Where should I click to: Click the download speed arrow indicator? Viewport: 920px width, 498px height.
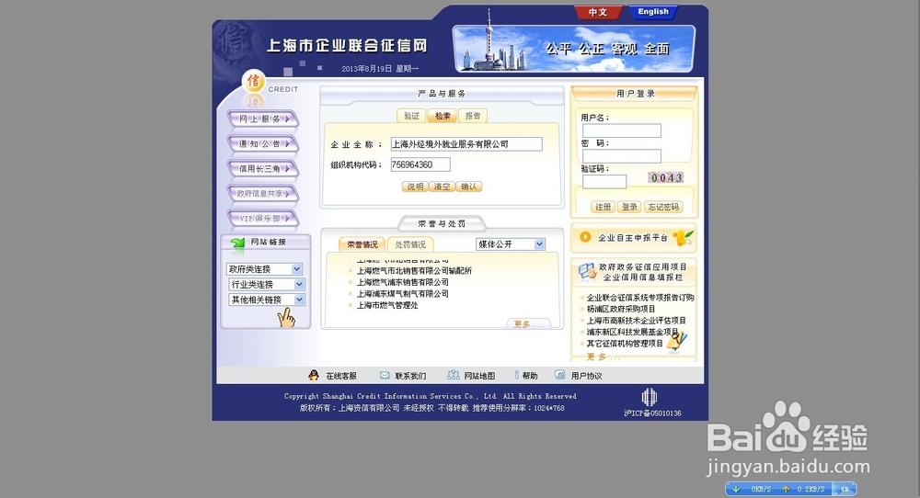coord(736,489)
